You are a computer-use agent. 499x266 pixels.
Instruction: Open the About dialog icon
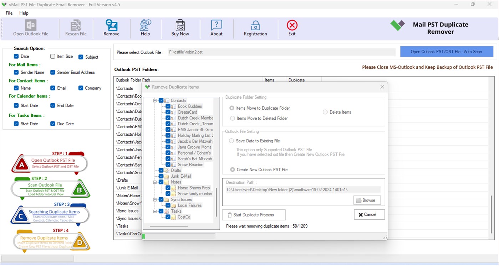point(216,28)
